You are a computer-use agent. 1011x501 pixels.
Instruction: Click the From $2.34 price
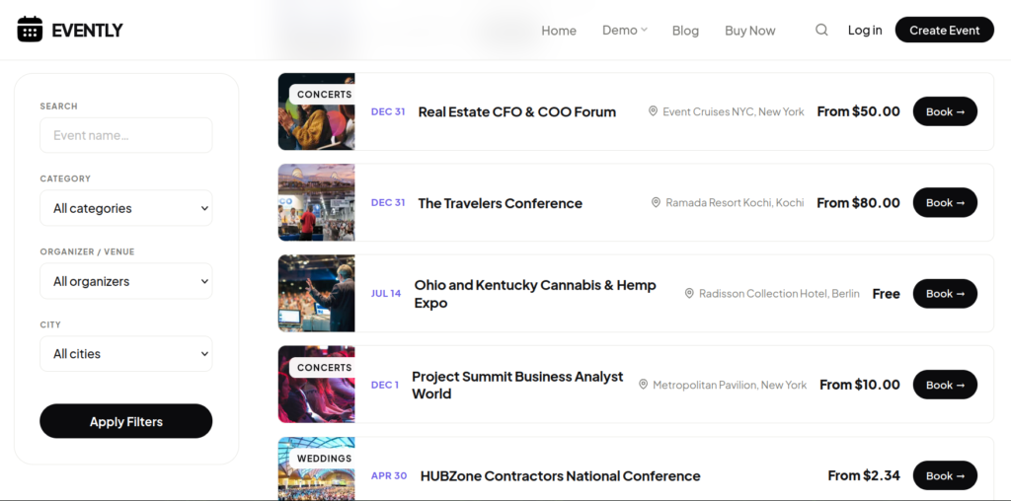pyautogui.click(x=864, y=476)
